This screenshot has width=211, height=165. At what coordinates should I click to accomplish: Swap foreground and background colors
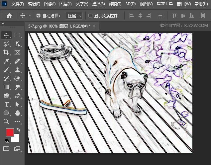coord(18,129)
